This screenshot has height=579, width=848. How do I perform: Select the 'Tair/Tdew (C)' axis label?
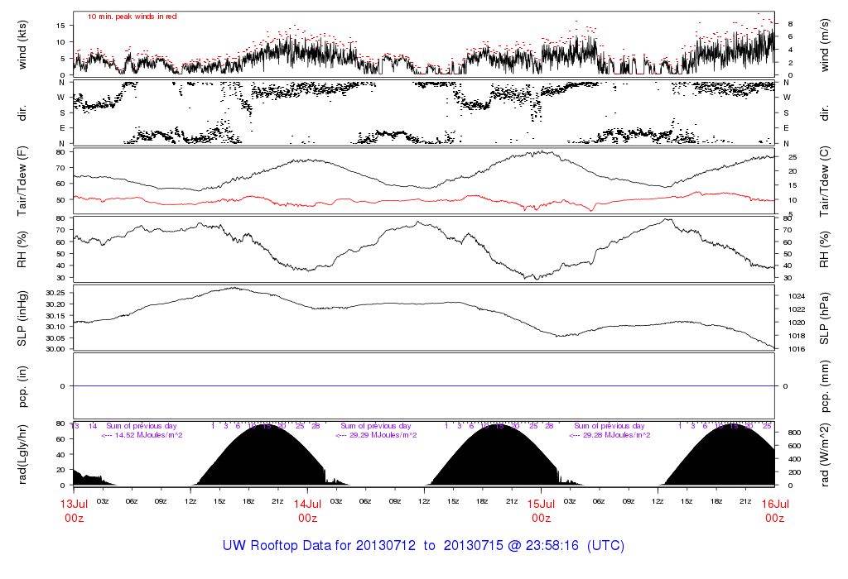click(x=826, y=179)
